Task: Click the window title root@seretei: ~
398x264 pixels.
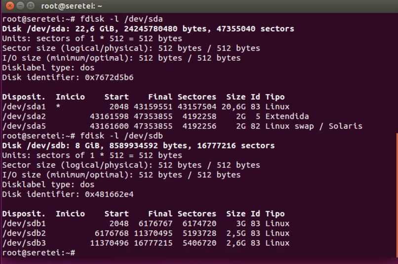Action: (72, 6)
